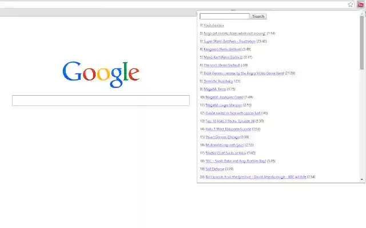Open 'The snail (Remi Gaillard)' link
Viewport: 366px width, 228px height.
(222, 65)
